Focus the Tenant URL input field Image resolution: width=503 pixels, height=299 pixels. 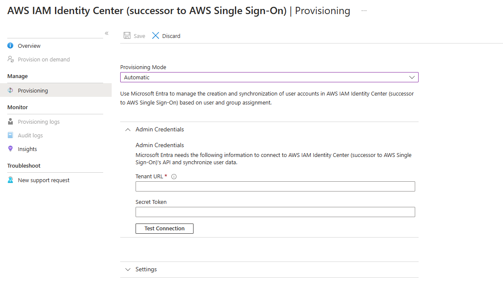(275, 186)
